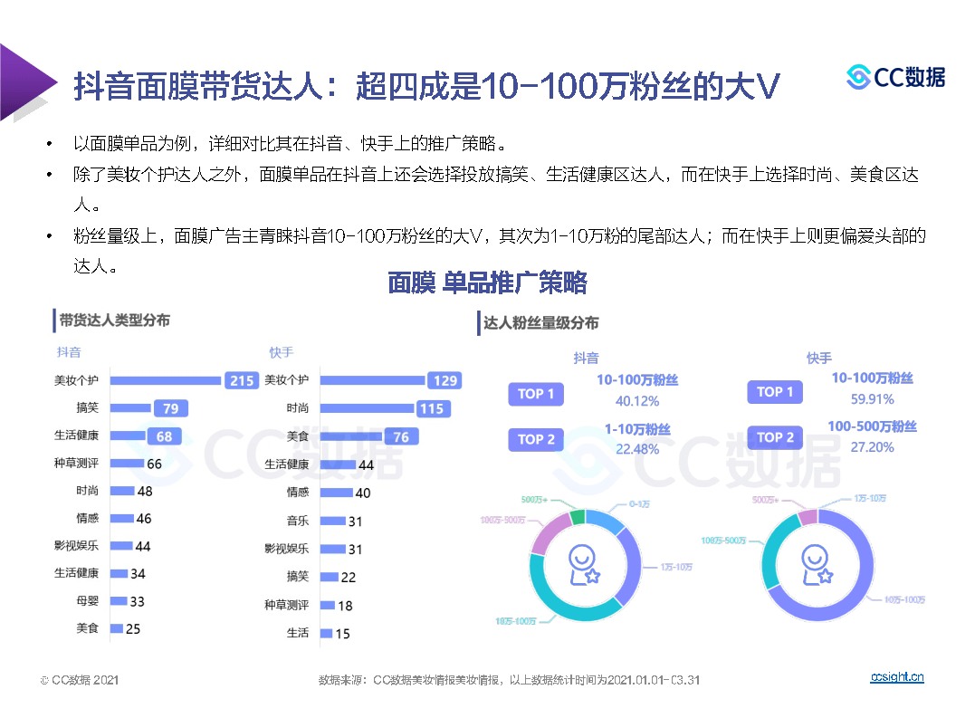Click the 22.48% percentage text
The image size is (975, 718).
pos(637,449)
